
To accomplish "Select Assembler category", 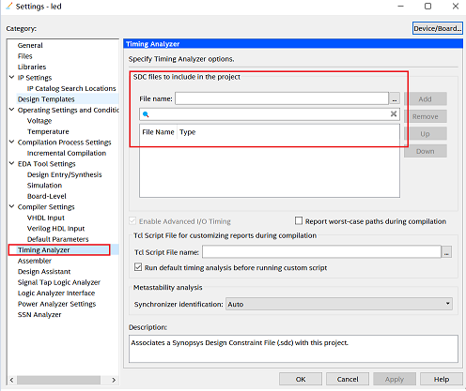I will coord(35,261).
